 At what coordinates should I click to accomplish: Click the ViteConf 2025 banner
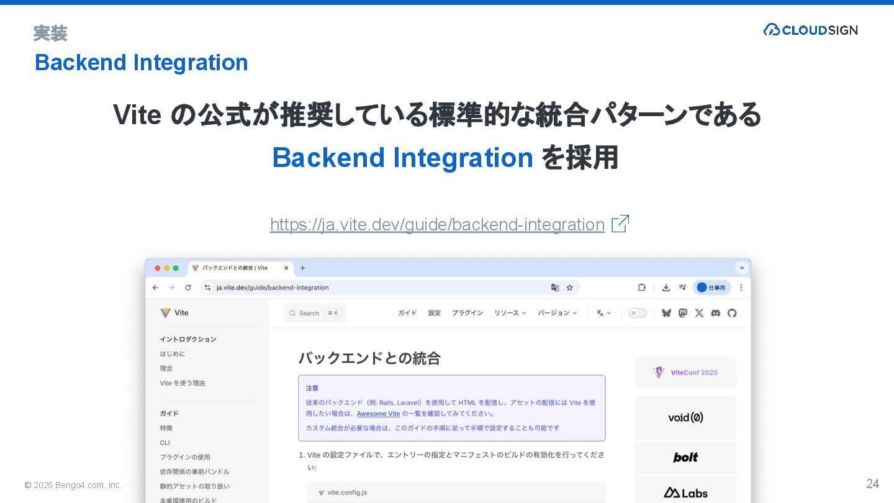[x=685, y=373]
